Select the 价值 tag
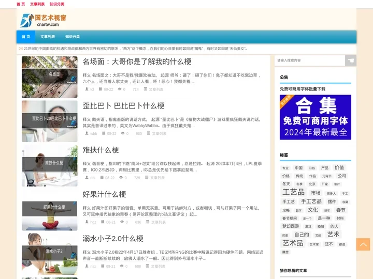 339,167
